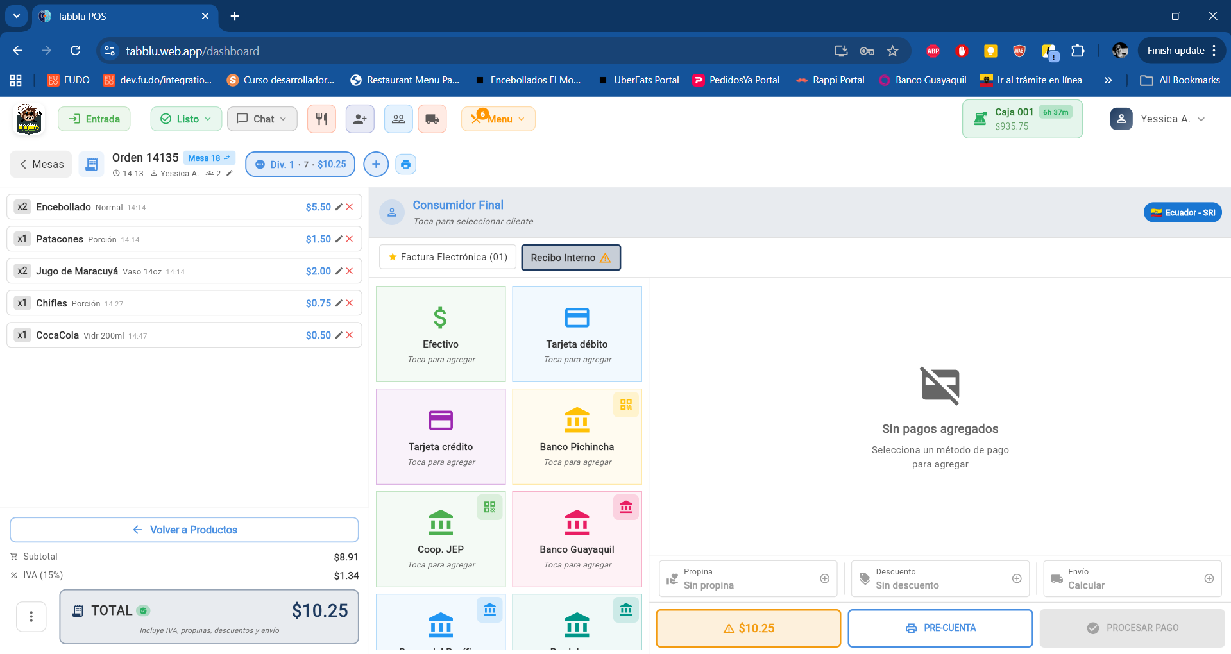Select the Recibo Interno tab
This screenshot has width=1231, height=654.
(x=570, y=258)
